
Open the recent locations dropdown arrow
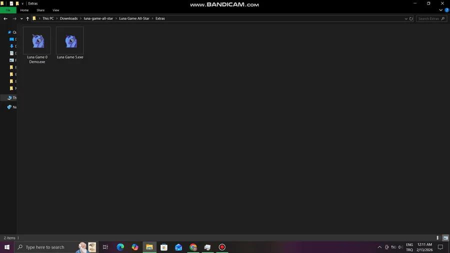click(21, 18)
